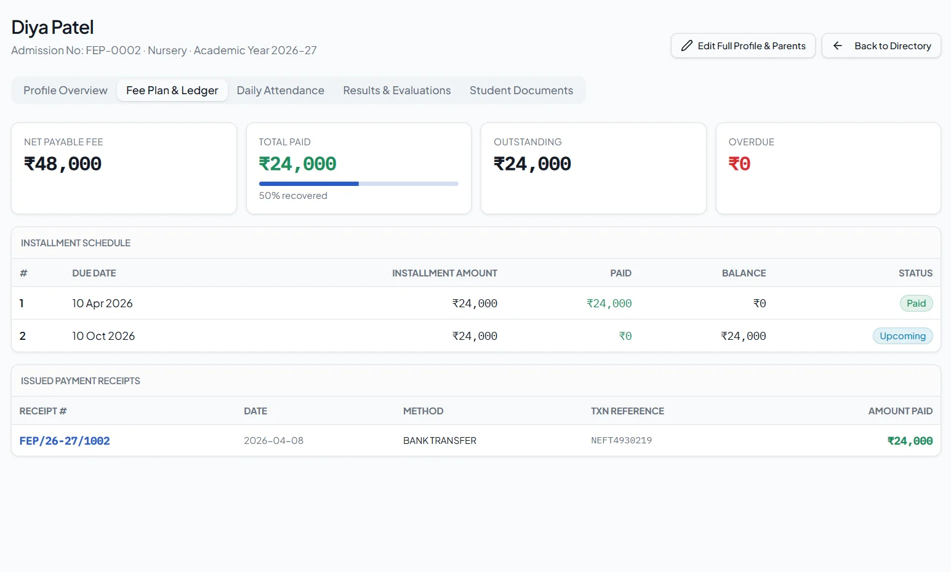Screen dimensions: 951x572
Task: Click the Method column header
Action: pyautogui.click(x=423, y=411)
